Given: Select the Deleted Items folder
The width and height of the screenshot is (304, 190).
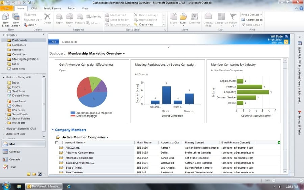Looking at the screenshot, I should pyautogui.click(x=20, y=95).
